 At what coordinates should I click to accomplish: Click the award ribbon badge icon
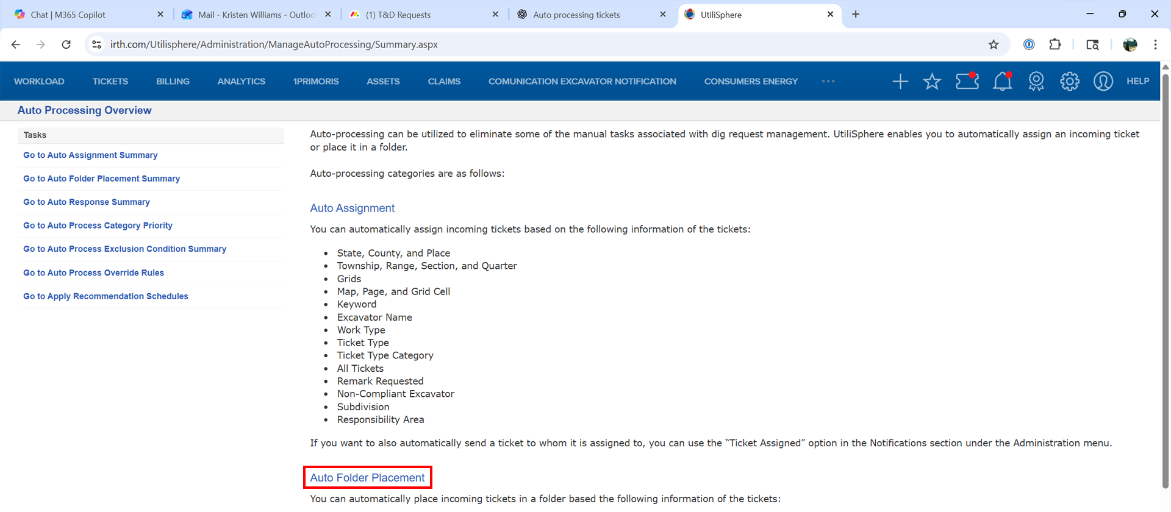(1036, 81)
